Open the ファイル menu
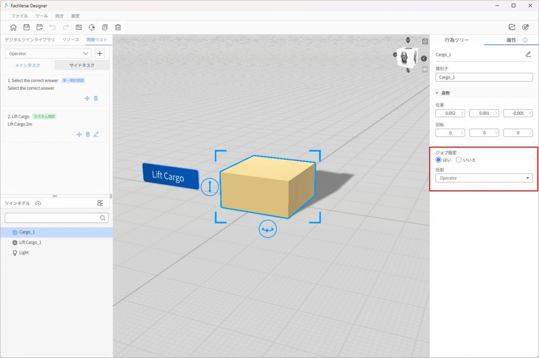 (19, 16)
